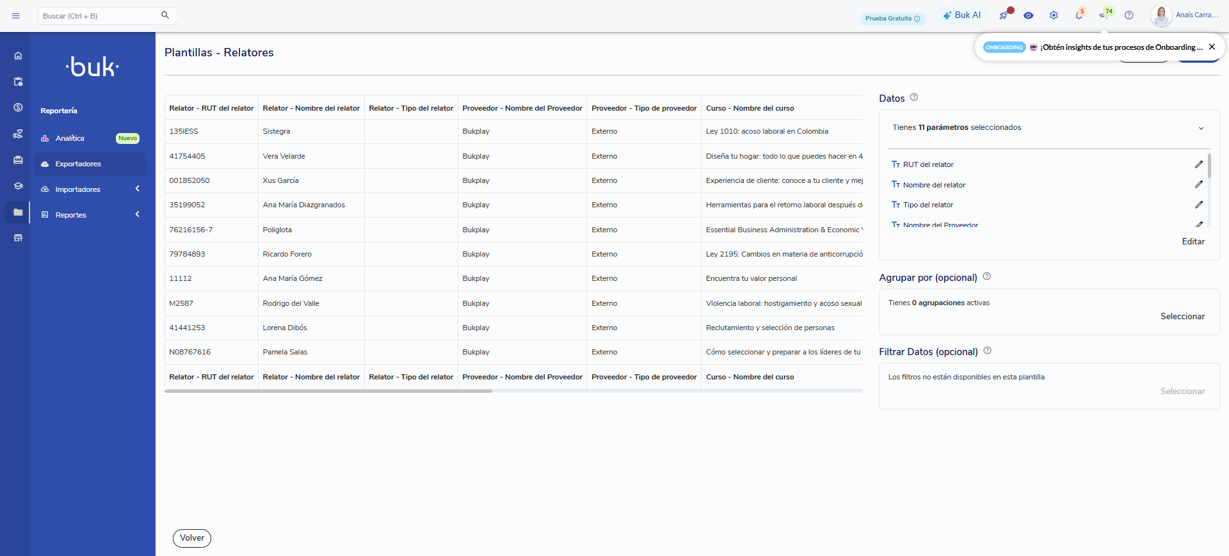Viewport: 1229px width, 556px height.
Task: Open the gift card sidebar icon
Action: coord(18,160)
